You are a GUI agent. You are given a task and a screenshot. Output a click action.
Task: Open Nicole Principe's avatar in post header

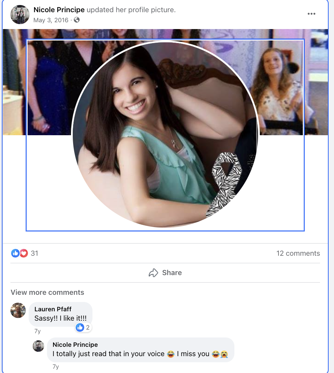(20, 14)
